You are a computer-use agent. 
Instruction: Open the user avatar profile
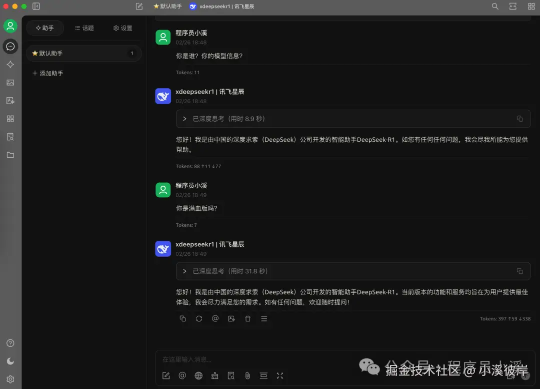(10, 26)
